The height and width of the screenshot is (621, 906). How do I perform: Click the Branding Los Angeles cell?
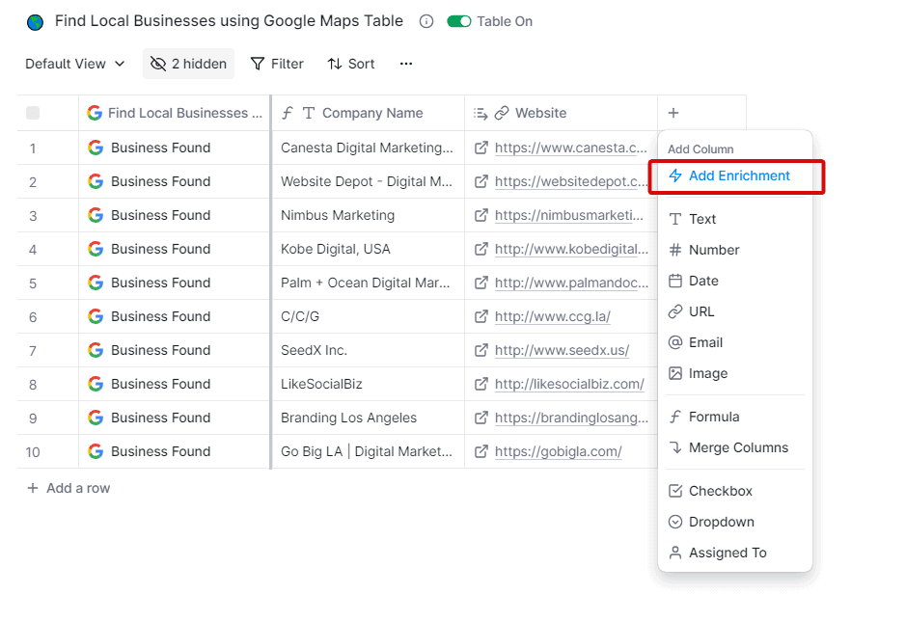pyautogui.click(x=368, y=418)
